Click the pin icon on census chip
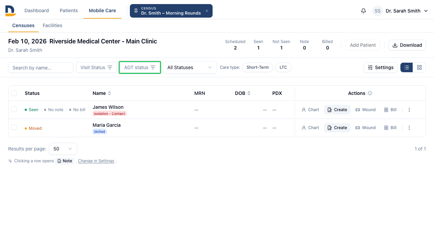This screenshot has height=244, width=434. pos(136,11)
